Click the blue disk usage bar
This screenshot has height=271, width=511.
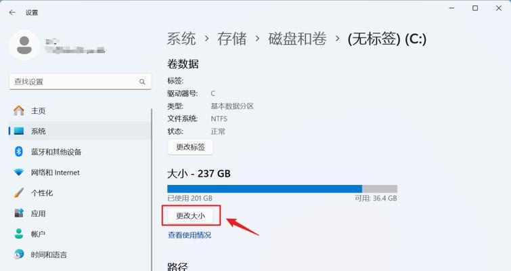click(x=265, y=189)
